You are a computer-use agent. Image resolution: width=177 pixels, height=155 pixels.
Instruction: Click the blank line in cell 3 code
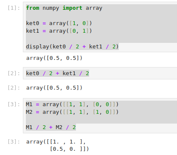[x=101, y=120]
